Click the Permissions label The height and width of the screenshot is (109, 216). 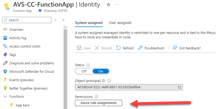pos(84,97)
